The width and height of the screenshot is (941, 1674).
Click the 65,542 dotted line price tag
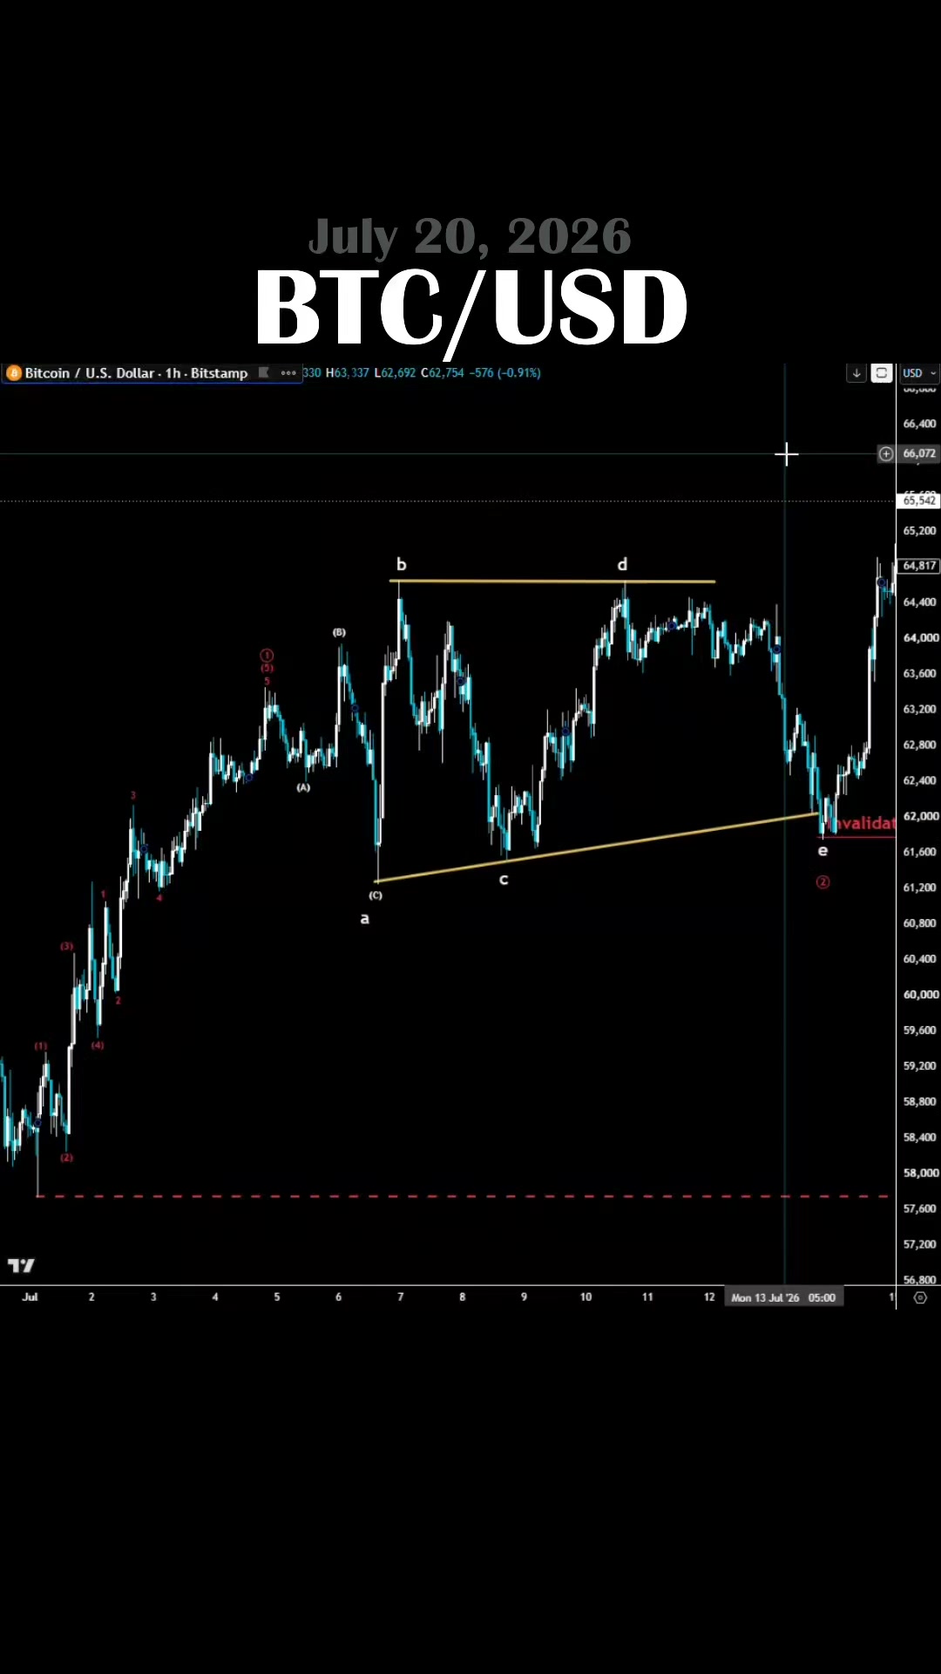(919, 500)
